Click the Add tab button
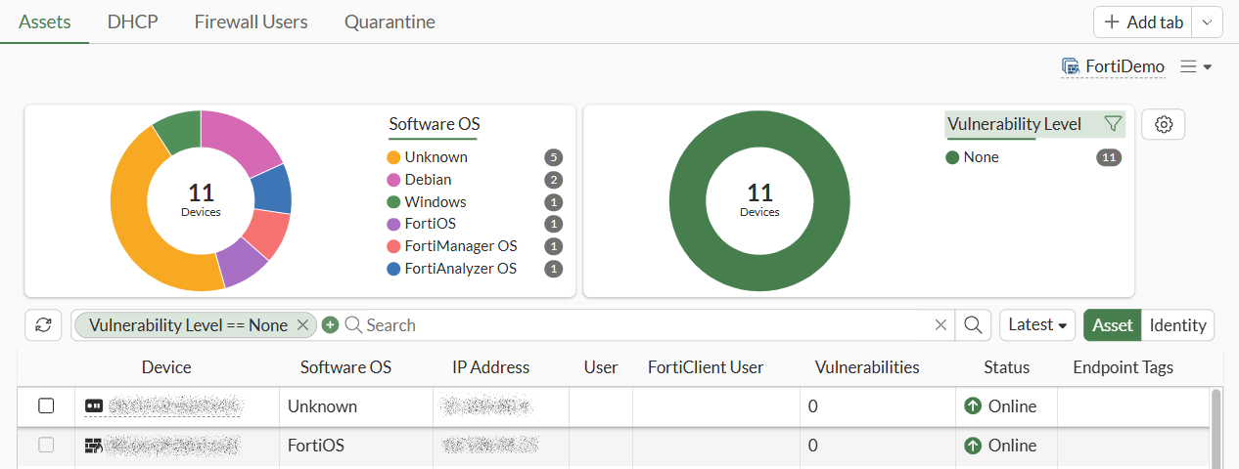 [1143, 21]
